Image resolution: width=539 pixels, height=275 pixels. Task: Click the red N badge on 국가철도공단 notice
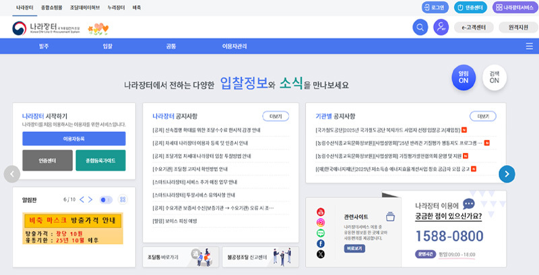pos(464,130)
